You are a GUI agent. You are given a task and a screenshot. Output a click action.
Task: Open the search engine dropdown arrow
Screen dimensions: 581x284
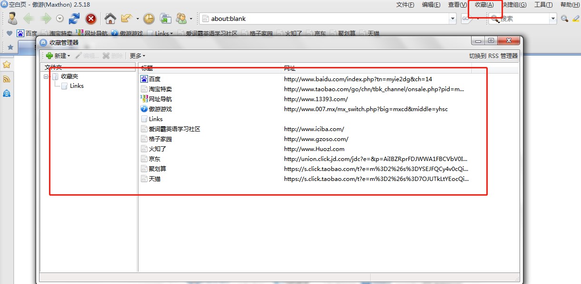click(553, 19)
